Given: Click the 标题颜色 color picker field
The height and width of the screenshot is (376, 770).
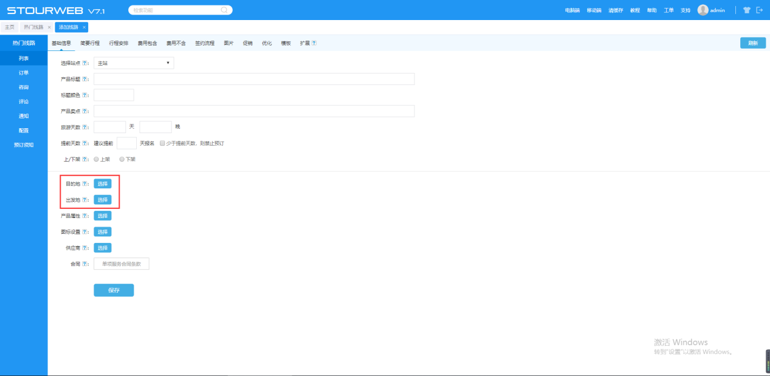Looking at the screenshot, I should click(x=114, y=95).
